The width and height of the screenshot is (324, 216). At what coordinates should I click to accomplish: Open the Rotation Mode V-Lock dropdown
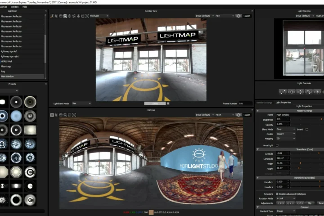coord(286,198)
